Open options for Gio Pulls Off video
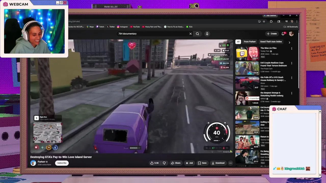Viewport: 326px width, 183px height. (x=292, y=78)
